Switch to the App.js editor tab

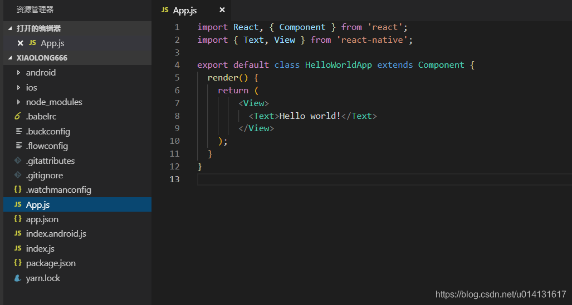coord(192,10)
